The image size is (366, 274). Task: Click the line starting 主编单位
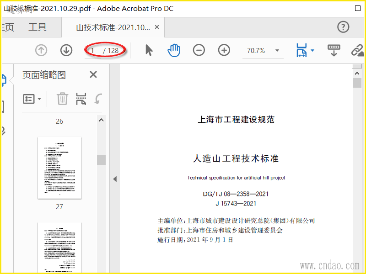236,221
